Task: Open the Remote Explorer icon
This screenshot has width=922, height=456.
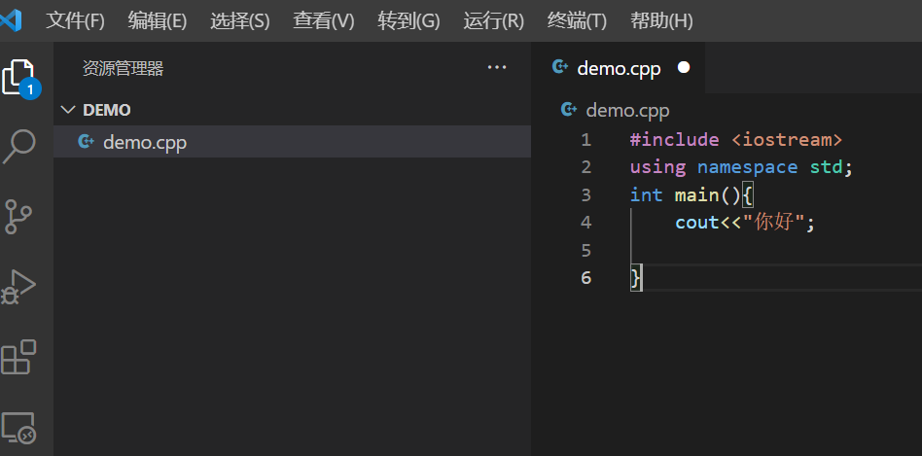Action: pos(18,427)
